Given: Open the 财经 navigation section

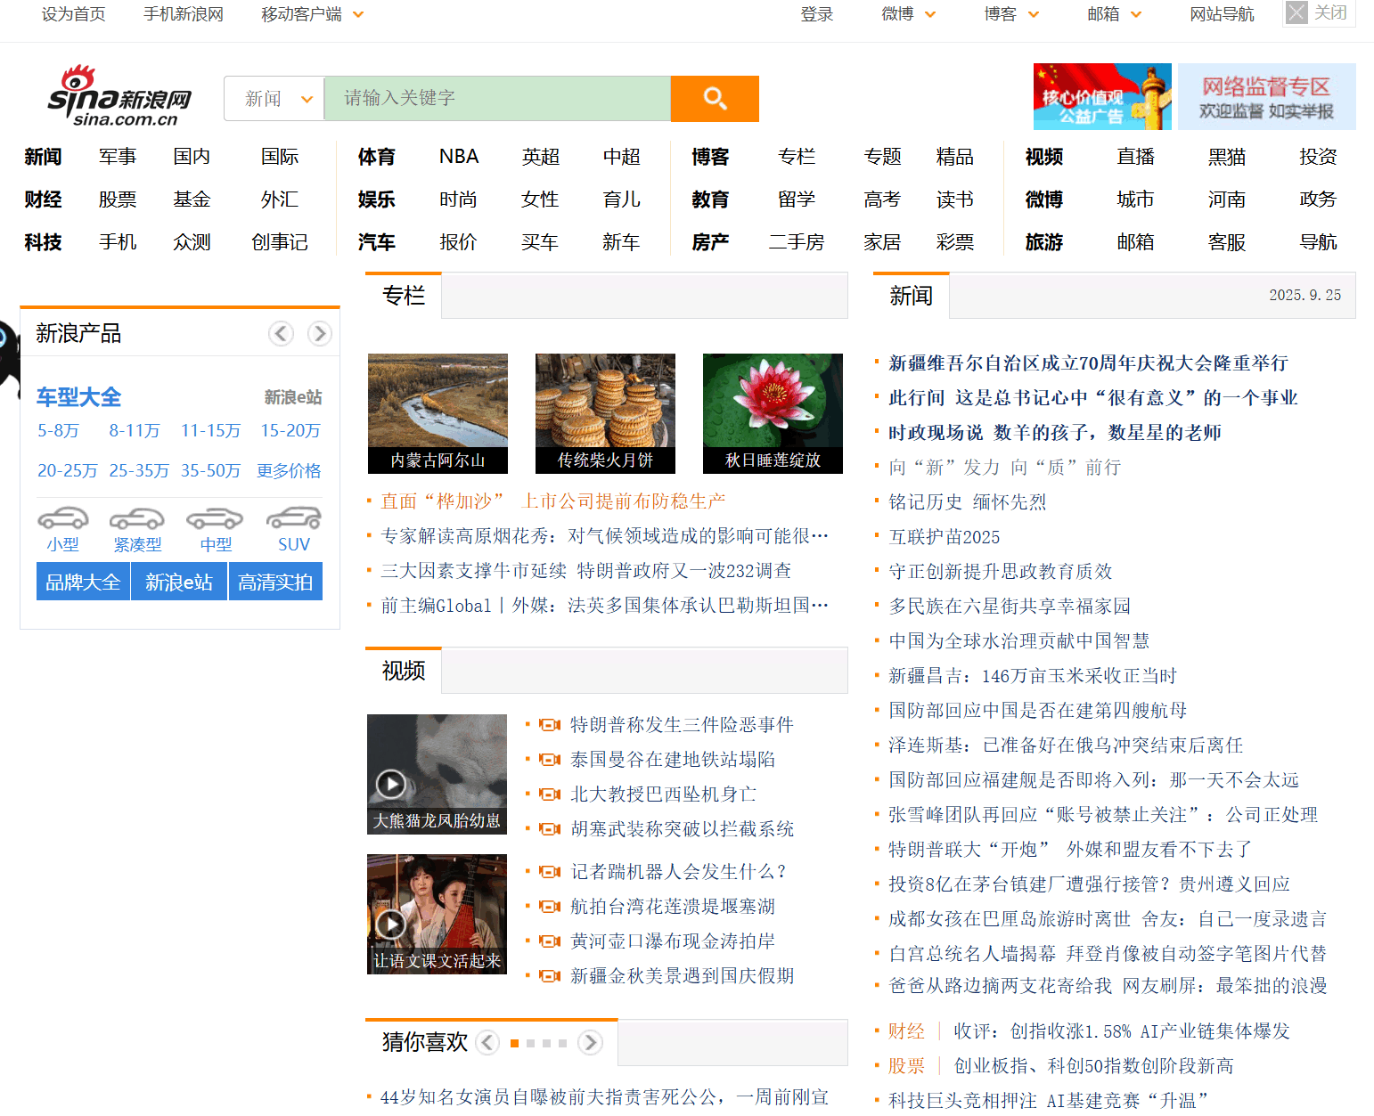Looking at the screenshot, I should point(43,200).
